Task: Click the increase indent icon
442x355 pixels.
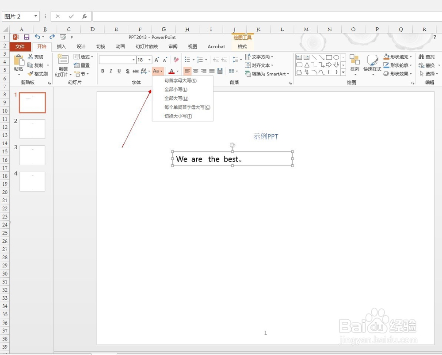Action: (225, 60)
